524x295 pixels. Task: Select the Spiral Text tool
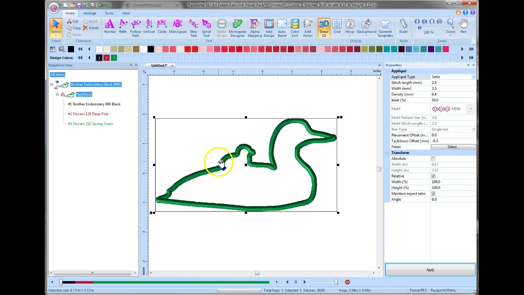pos(206,28)
